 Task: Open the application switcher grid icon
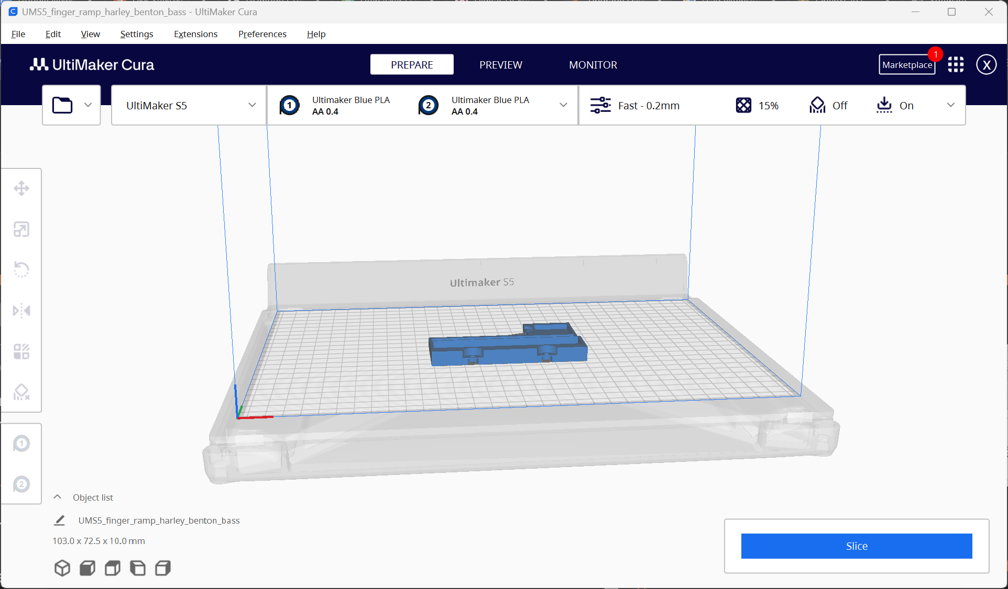(956, 64)
